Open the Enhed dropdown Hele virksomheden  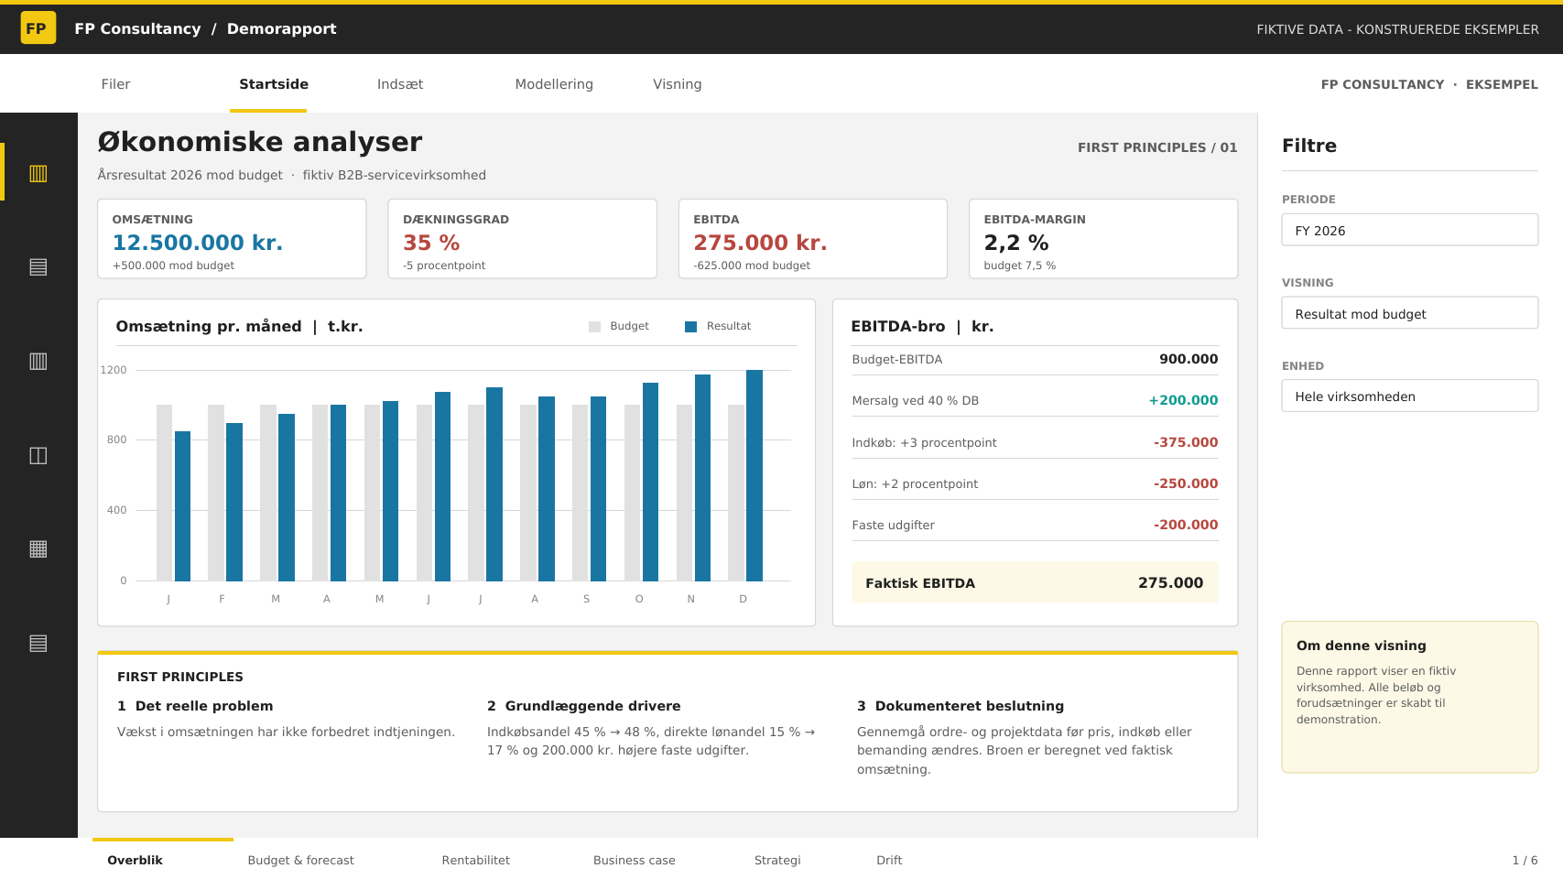tap(1409, 396)
